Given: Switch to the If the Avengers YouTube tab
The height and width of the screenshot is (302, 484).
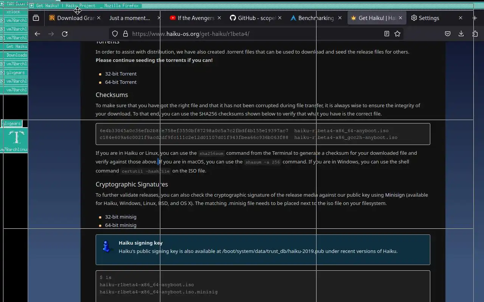Looking at the screenshot, I should pos(195,18).
